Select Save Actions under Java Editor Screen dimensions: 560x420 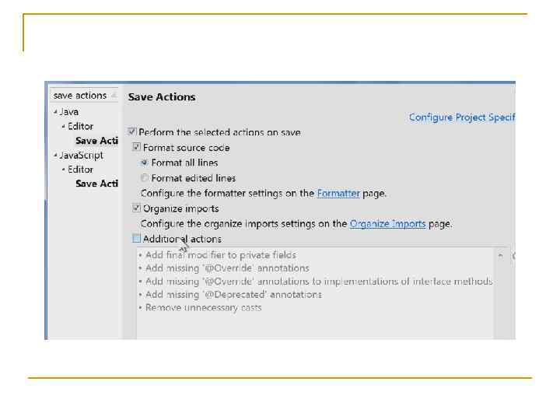(x=96, y=141)
